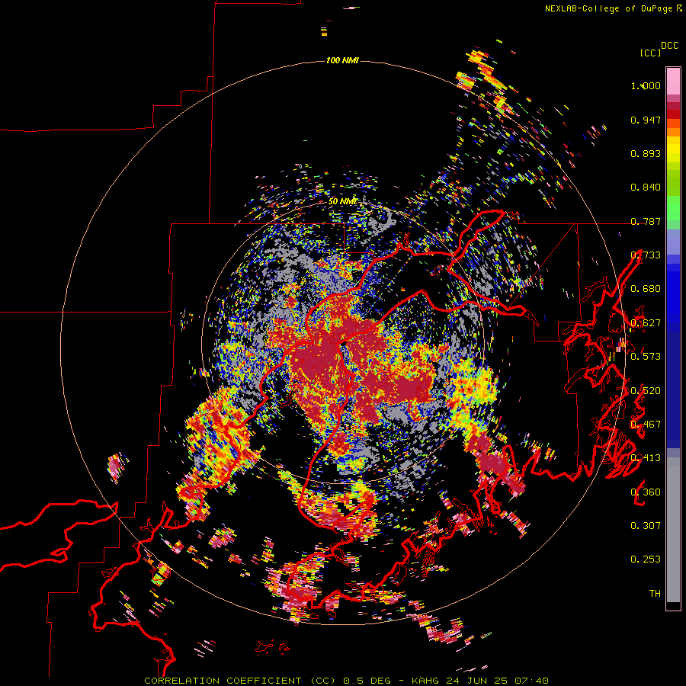
Task: Select the 0.573 scale value
Action: (x=646, y=357)
